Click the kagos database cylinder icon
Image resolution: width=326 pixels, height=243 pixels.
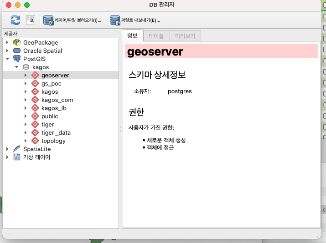(x=26, y=67)
